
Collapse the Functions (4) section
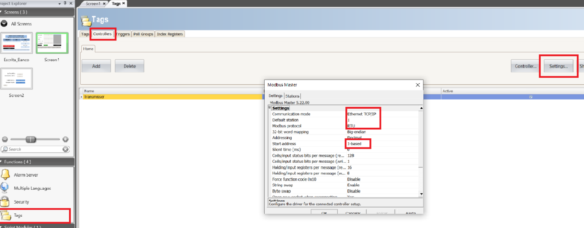1,162
